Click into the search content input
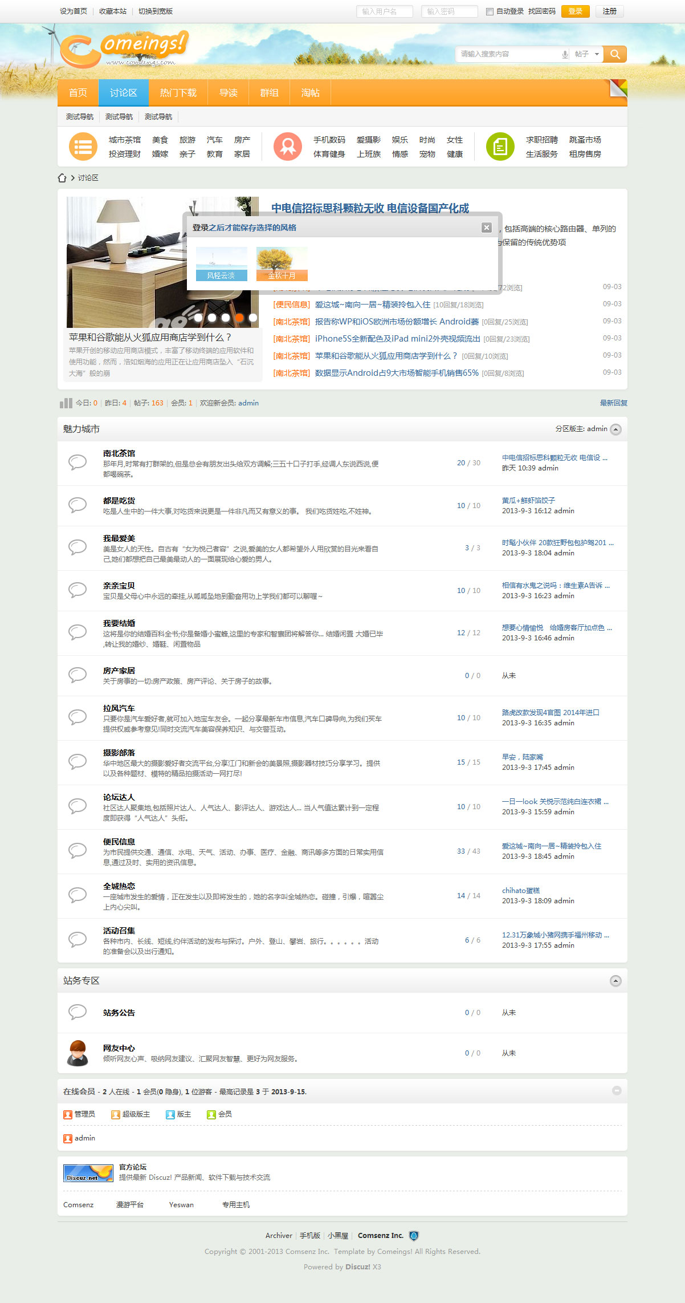685x1303 pixels. point(509,54)
